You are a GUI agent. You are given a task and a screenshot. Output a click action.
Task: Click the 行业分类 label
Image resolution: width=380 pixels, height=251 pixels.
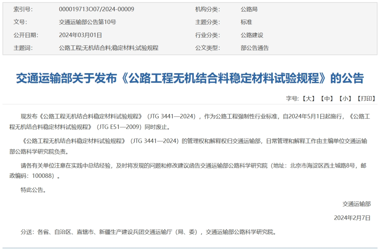coord(208,35)
